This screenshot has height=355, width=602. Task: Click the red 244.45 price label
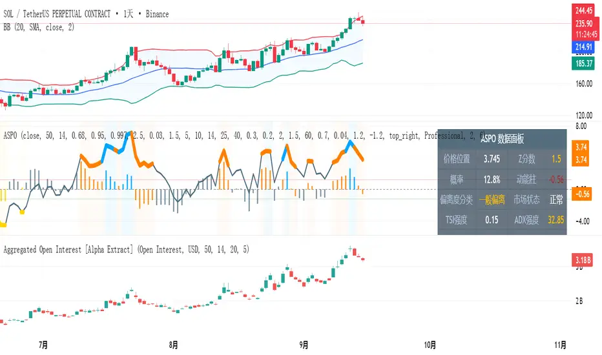[x=583, y=11]
